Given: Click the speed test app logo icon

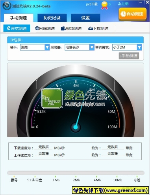Looking at the screenshot, I should click(7, 6).
